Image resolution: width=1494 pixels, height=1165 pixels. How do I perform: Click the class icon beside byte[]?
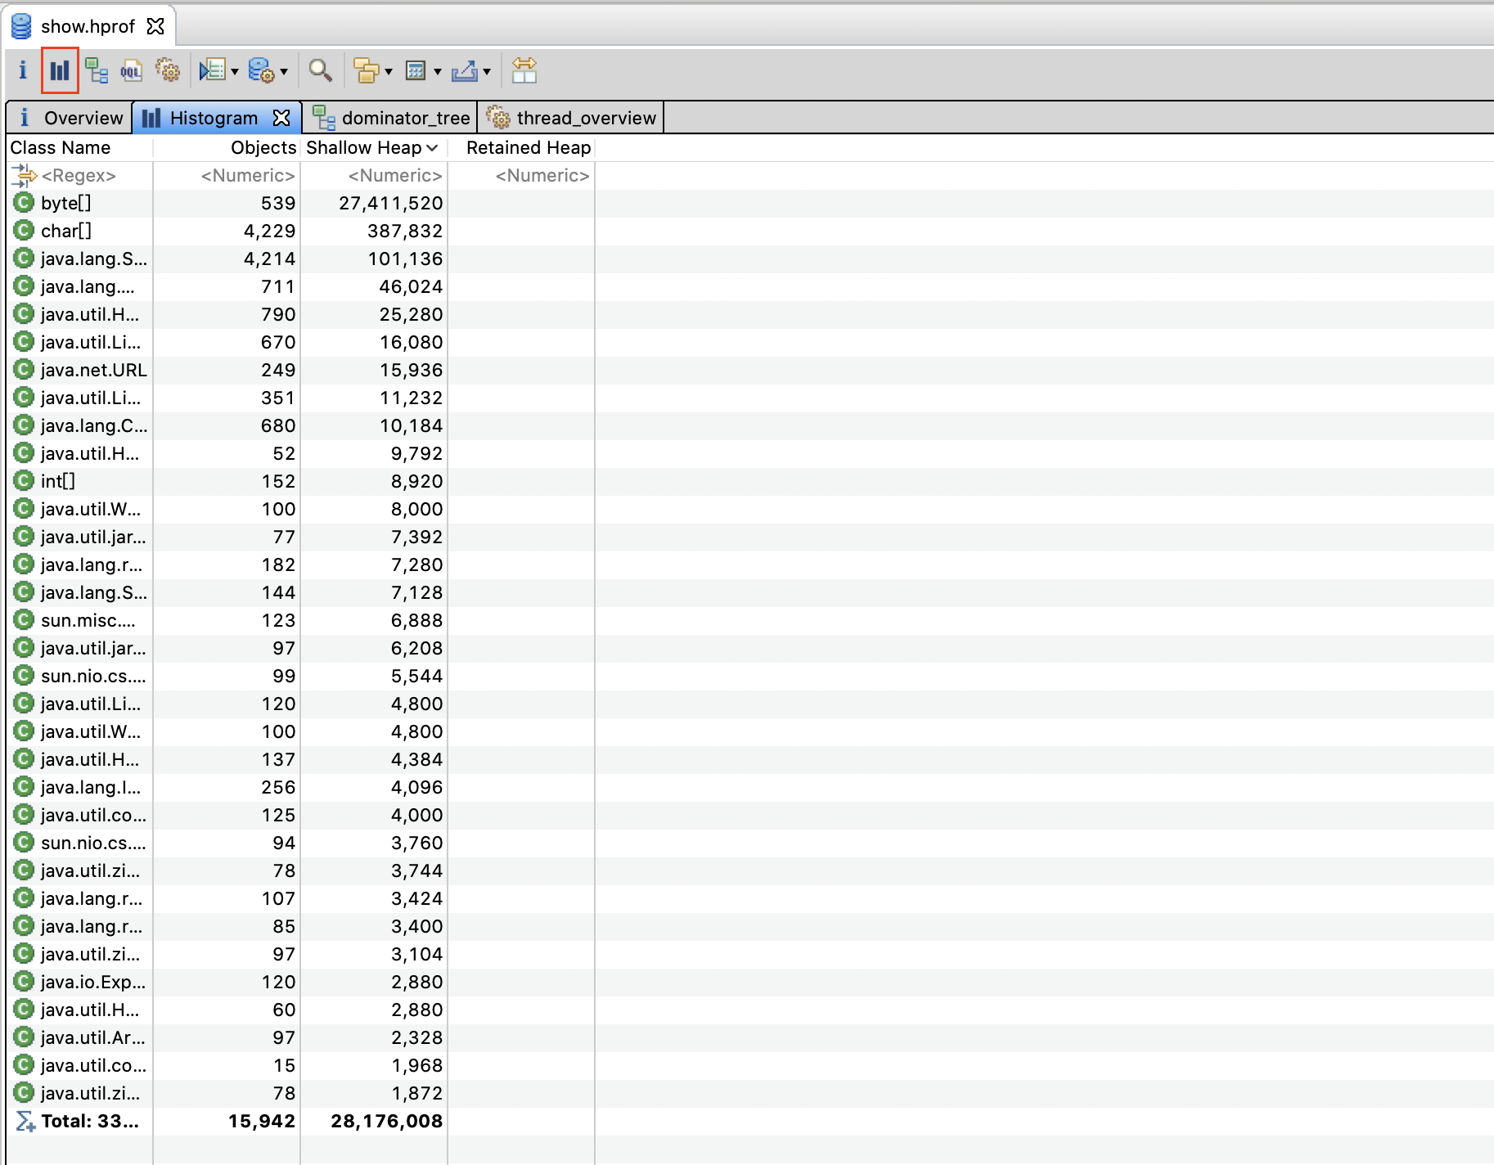[25, 203]
